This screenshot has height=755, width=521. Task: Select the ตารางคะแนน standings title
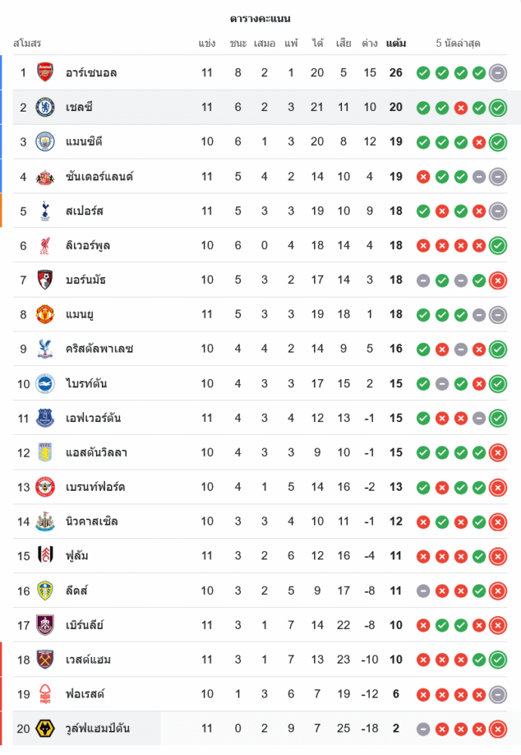click(260, 18)
